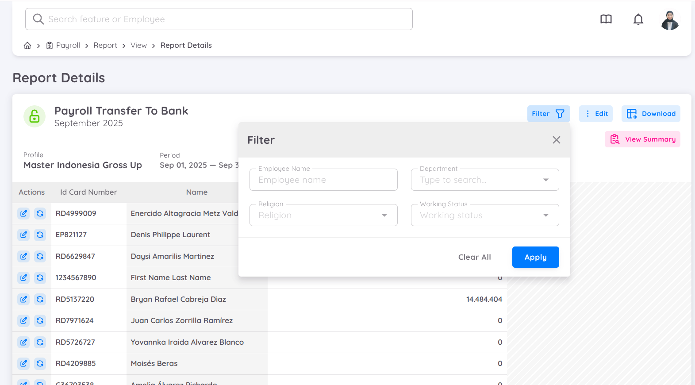The width and height of the screenshot is (695, 385).
Task: Navigate to Payroll breadcrumb
Action: pyautogui.click(x=68, y=46)
